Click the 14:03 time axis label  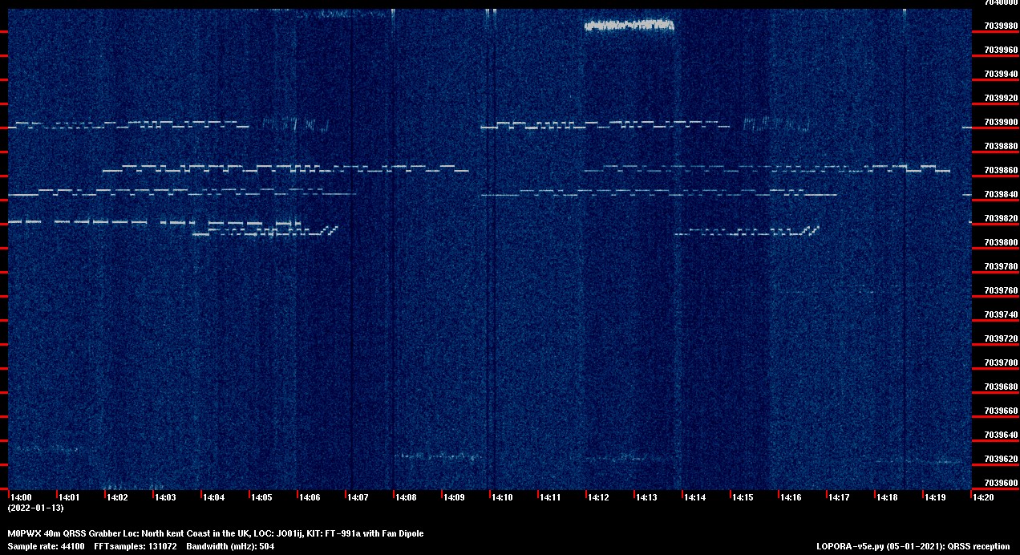(165, 498)
